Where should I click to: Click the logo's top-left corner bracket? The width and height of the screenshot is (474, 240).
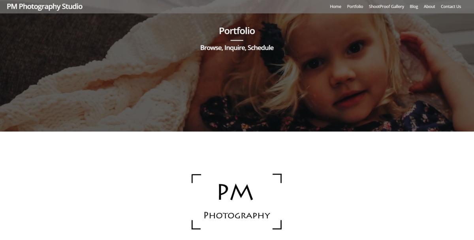[x=196, y=178]
